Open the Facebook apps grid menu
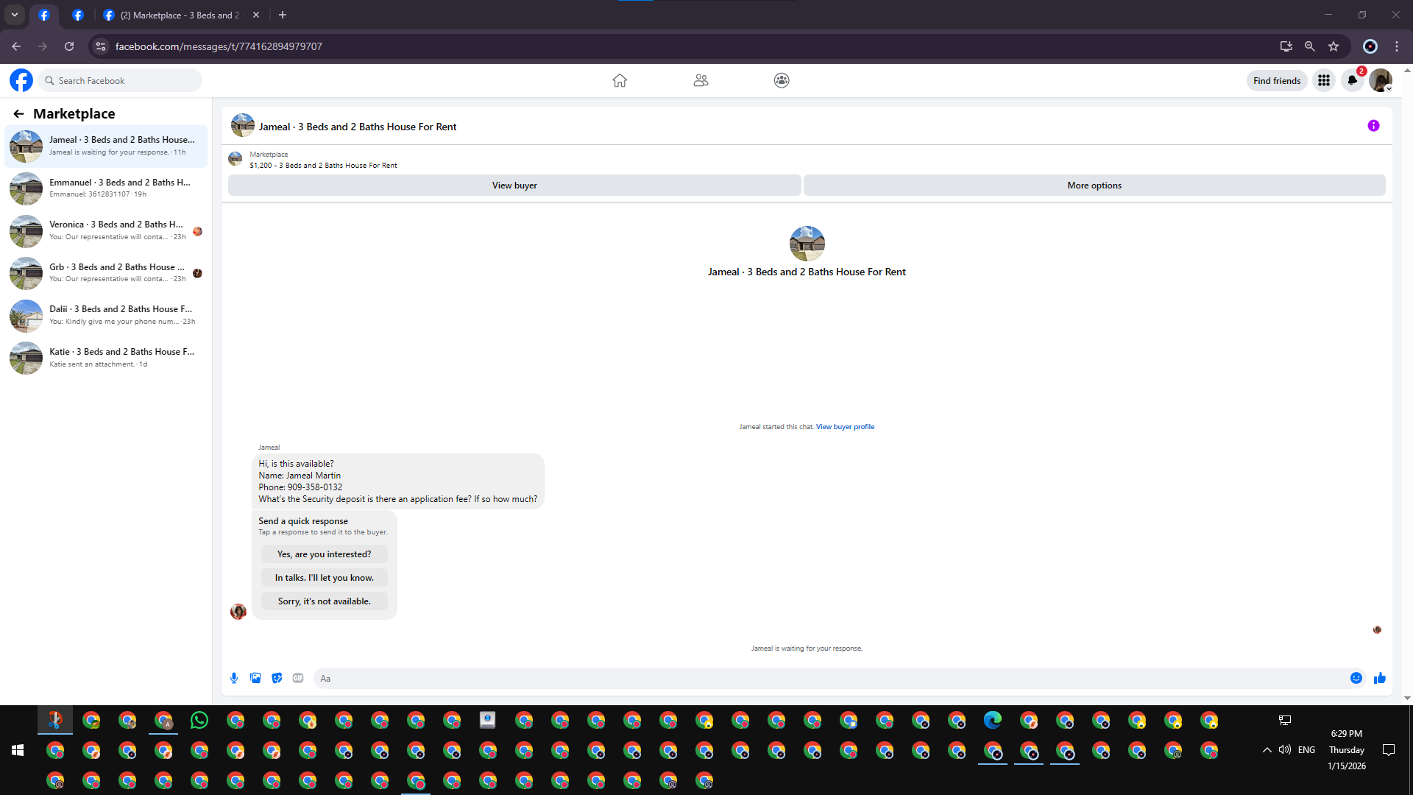The width and height of the screenshot is (1413, 795). click(x=1324, y=80)
